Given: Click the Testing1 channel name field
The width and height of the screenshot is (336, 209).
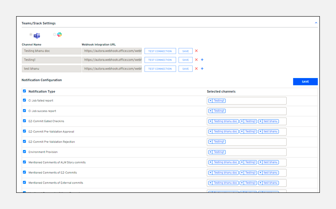Looking at the screenshot, I should click(52, 60).
